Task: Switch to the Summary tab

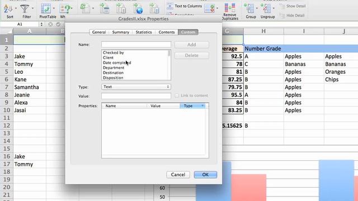Action: (x=121, y=32)
